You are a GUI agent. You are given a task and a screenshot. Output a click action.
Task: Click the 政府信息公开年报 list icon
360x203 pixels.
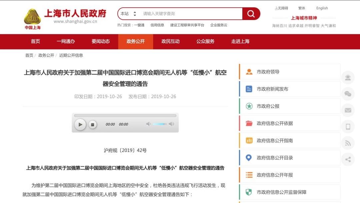click(249, 175)
